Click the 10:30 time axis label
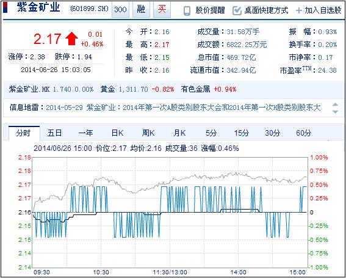This screenshot has width=346, height=278. (x=101, y=272)
